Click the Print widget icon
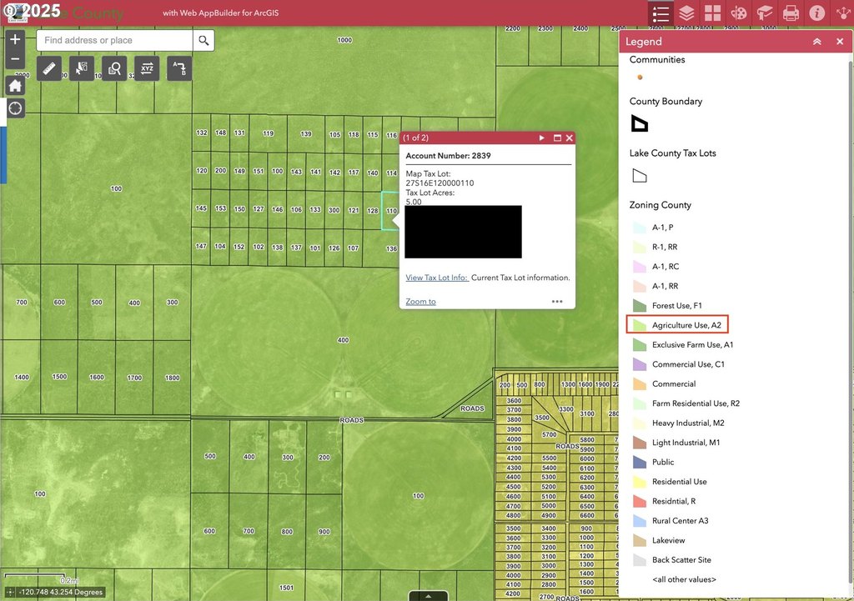Image resolution: width=854 pixels, height=601 pixels. coord(791,13)
